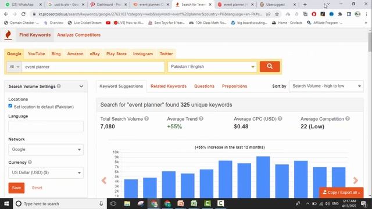This screenshot has width=372, height=209.
Task: Open File Explorer from taskbar
Action: pyautogui.click(x=127, y=204)
